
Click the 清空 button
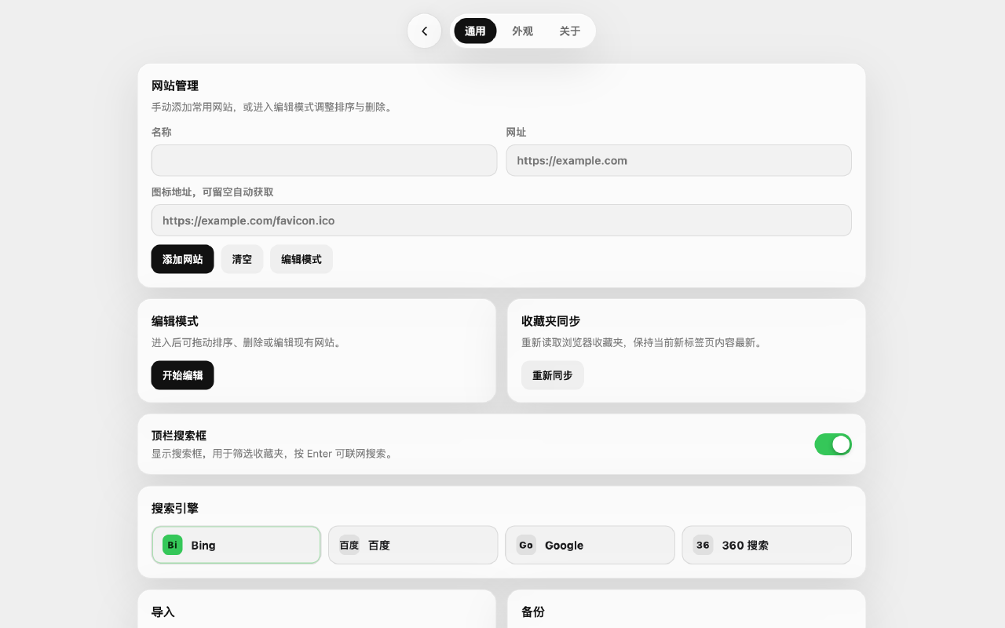click(x=242, y=259)
